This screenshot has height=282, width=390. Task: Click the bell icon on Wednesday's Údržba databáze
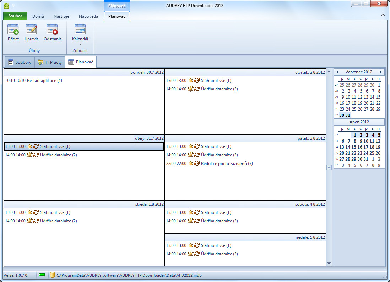(29, 221)
